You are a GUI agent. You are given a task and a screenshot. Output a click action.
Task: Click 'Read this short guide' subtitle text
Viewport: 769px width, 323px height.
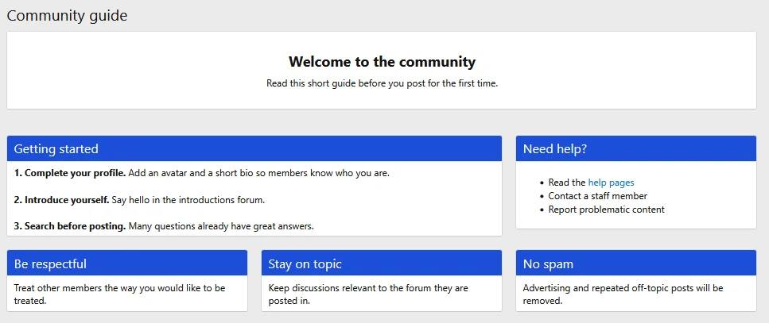pos(382,83)
